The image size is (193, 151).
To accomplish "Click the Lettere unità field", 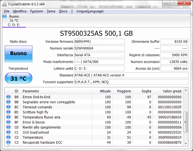I will [x=99, y=68].
